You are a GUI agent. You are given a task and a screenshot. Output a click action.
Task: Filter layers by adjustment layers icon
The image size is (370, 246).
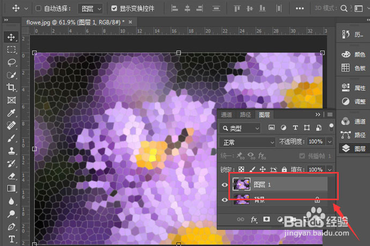click(x=284, y=128)
